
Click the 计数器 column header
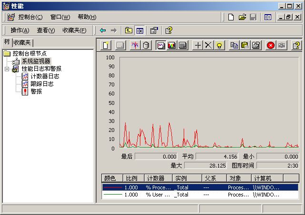(157, 178)
